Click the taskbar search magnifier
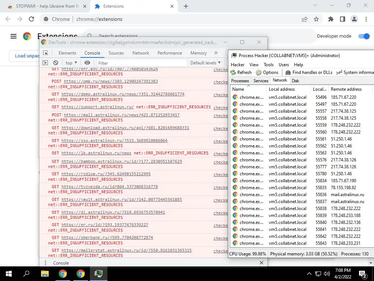 [26, 274]
